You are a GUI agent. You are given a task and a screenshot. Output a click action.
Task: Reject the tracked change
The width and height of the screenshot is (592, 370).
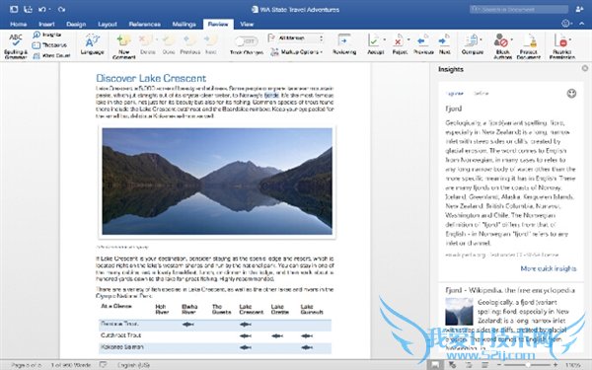pos(399,44)
